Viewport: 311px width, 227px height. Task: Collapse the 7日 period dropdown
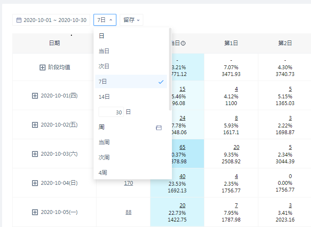[105, 20]
